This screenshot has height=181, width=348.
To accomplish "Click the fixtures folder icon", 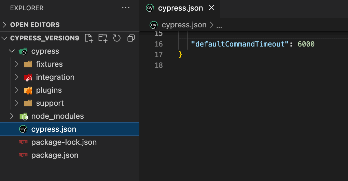I will [28, 64].
